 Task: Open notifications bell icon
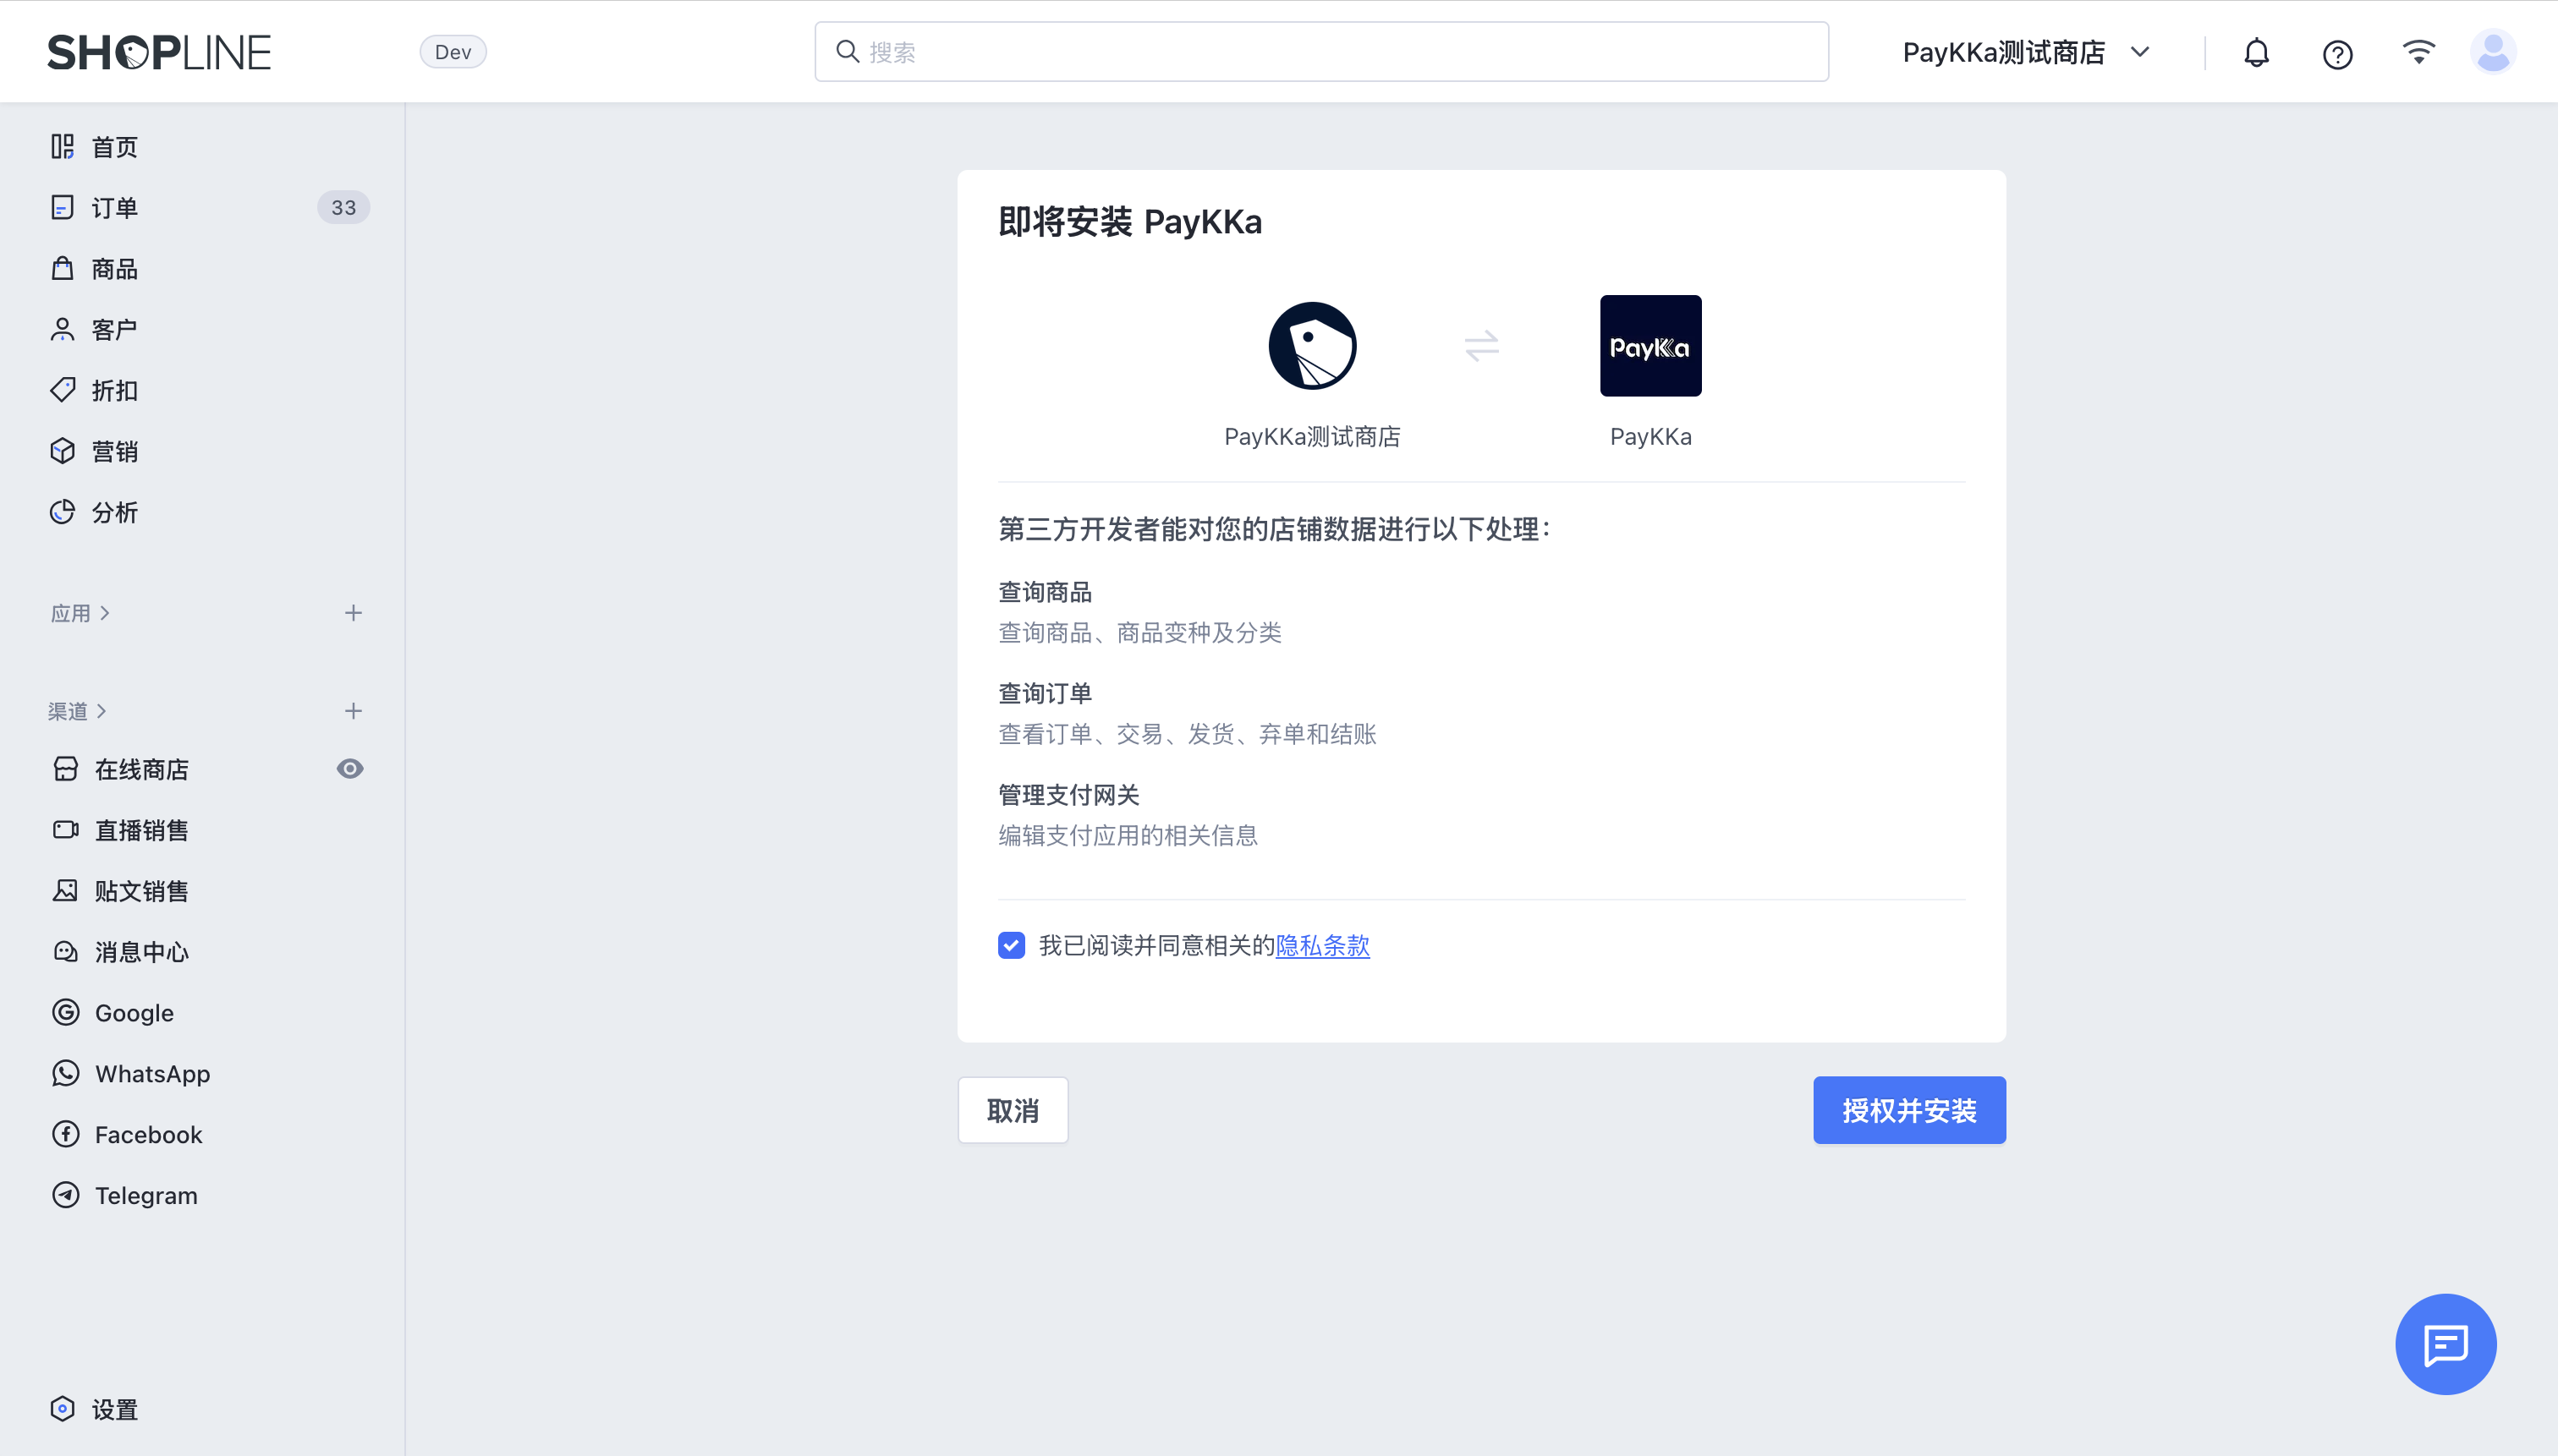click(x=2256, y=52)
